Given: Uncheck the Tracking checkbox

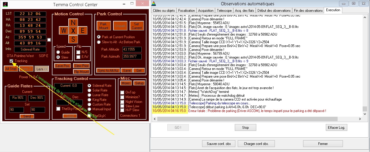Looking at the screenshot, I should [x=11, y=61].
